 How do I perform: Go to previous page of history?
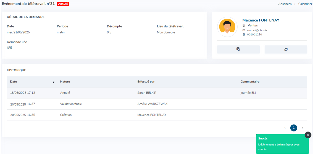pos(285,128)
